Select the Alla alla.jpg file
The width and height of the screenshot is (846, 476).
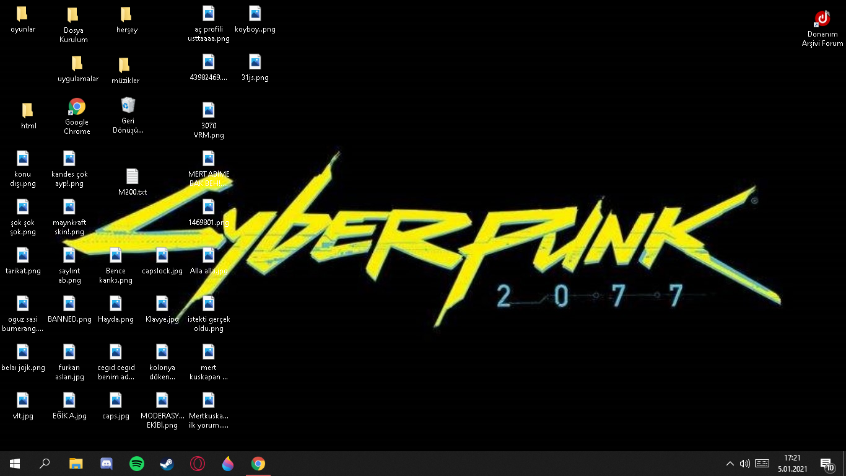pos(209,261)
